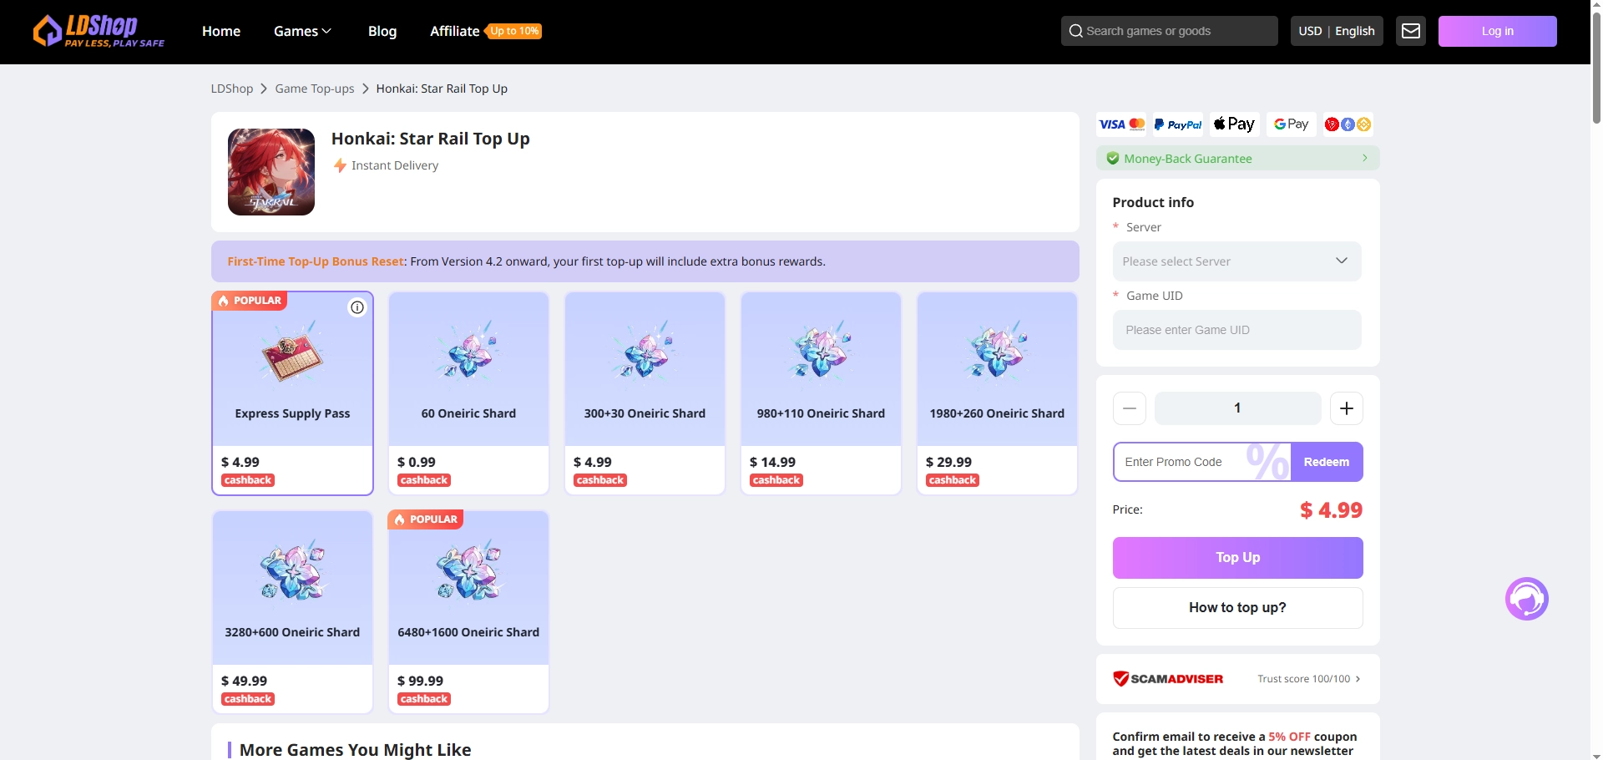Increase quantity with the plus button
The height and width of the screenshot is (760, 1603).
click(1347, 408)
